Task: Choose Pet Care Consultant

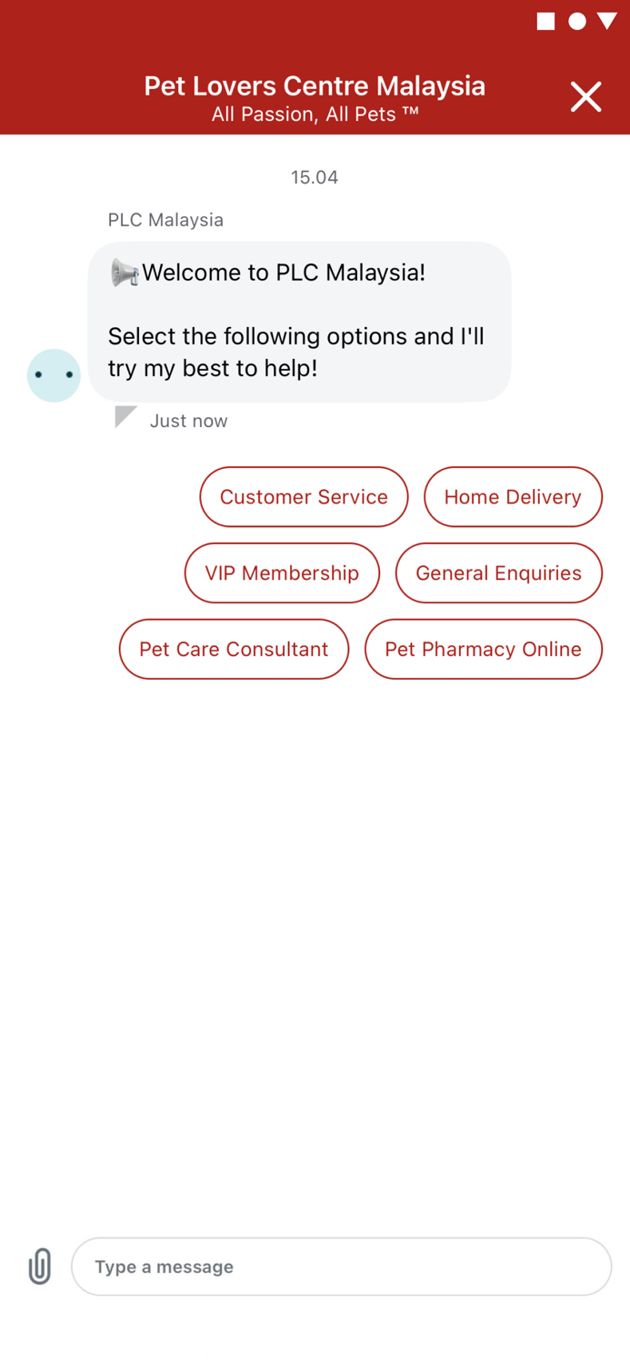Action: pyautogui.click(x=234, y=649)
